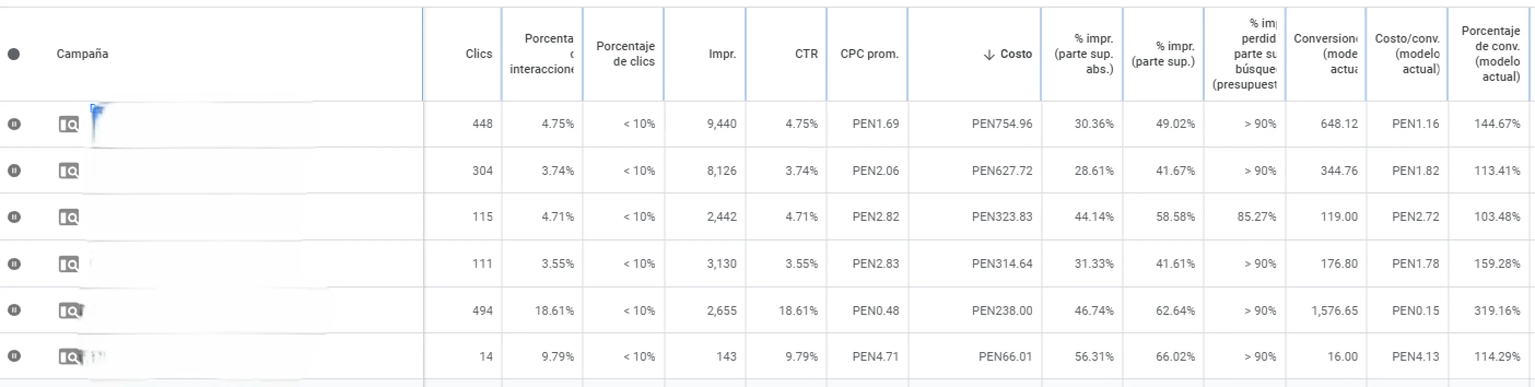1535x387 pixels.
Task: Click the paused status icon on the fifth campaign
Action: (15, 310)
